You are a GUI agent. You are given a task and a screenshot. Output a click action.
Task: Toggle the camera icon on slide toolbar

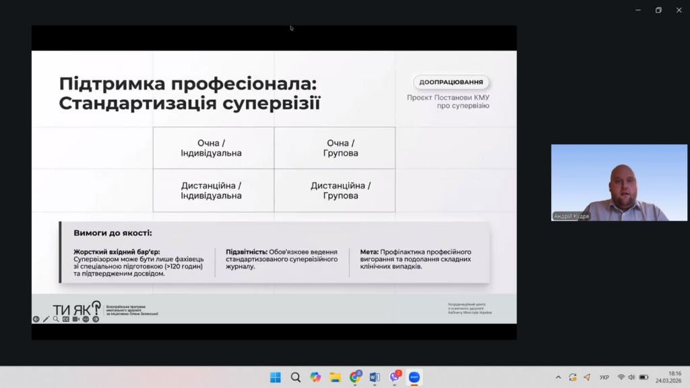pyautogui.click(x=75, y=319)
